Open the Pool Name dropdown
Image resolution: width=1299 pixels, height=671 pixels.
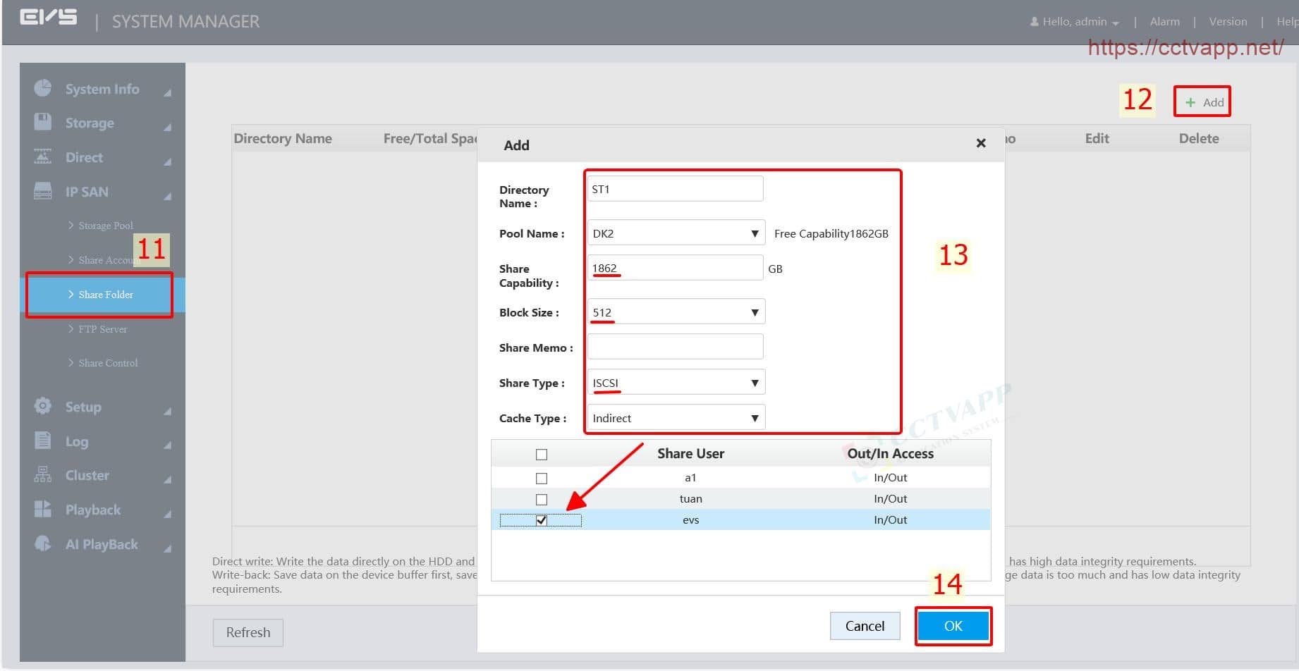[676, 233]
